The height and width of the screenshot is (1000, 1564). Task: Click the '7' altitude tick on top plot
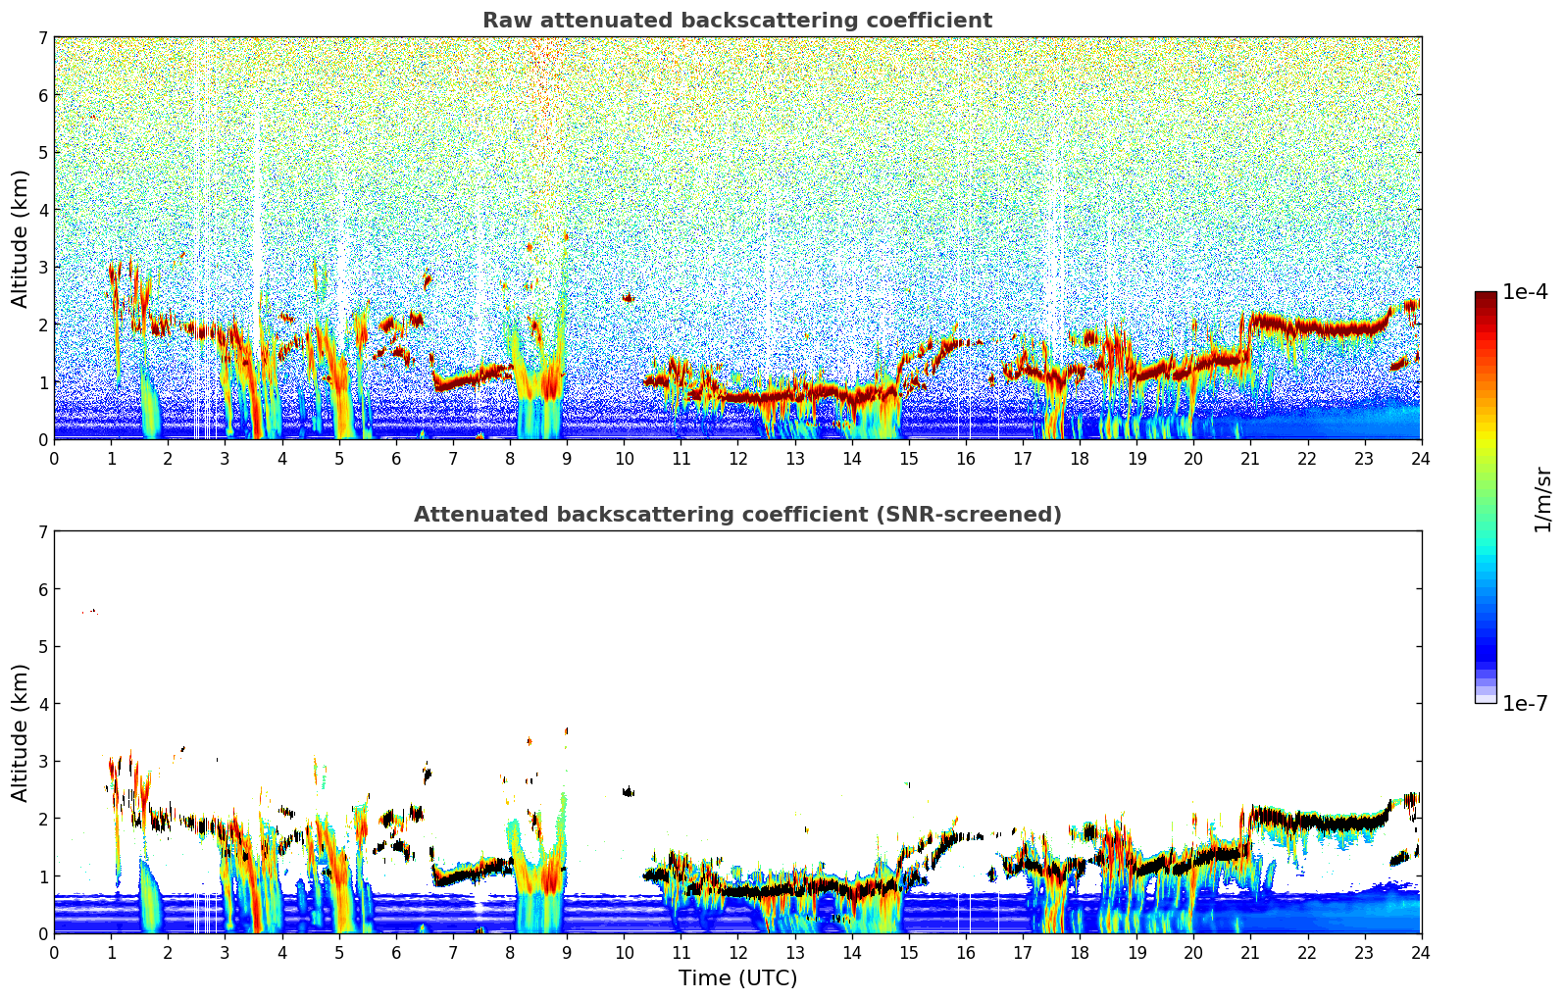coord(42,38)
